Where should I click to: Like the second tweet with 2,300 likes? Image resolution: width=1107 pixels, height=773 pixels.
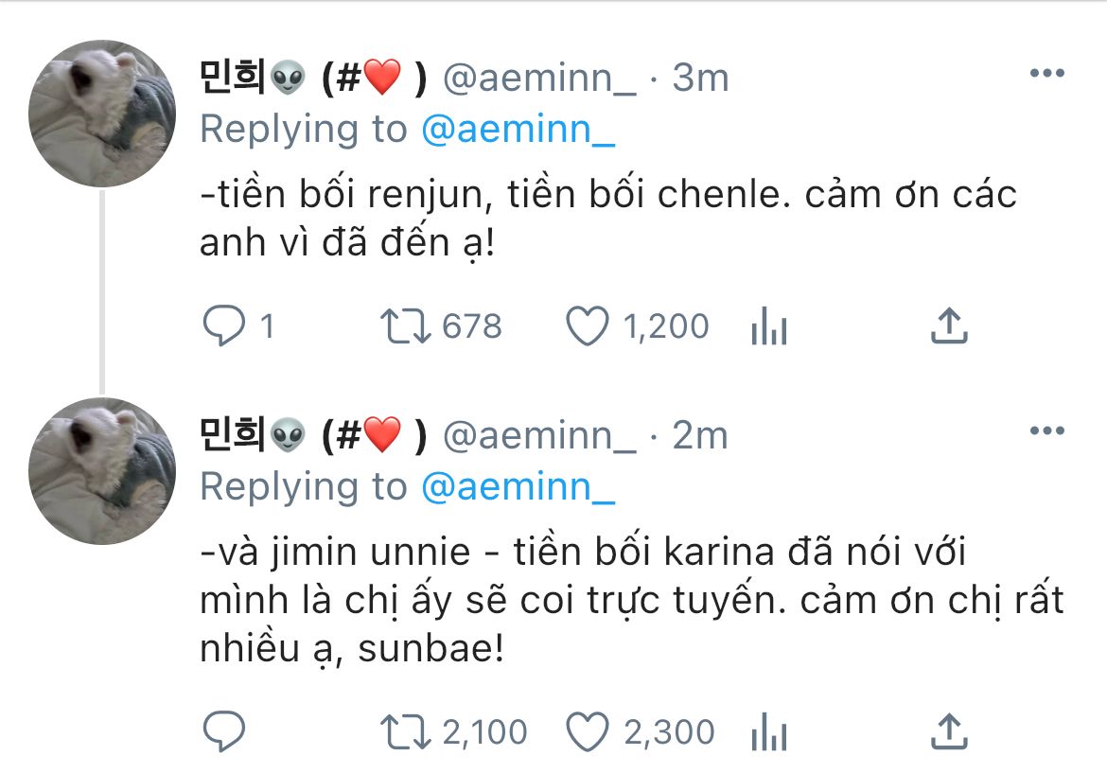coord(588,731)
